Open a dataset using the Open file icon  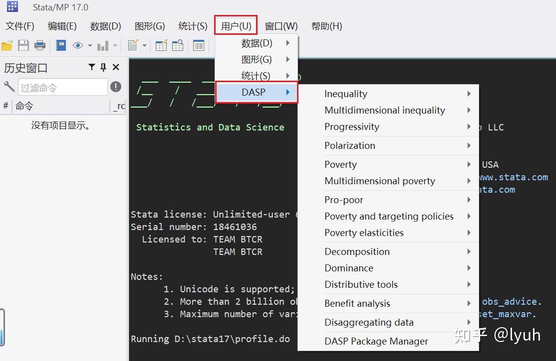[7, 45]
